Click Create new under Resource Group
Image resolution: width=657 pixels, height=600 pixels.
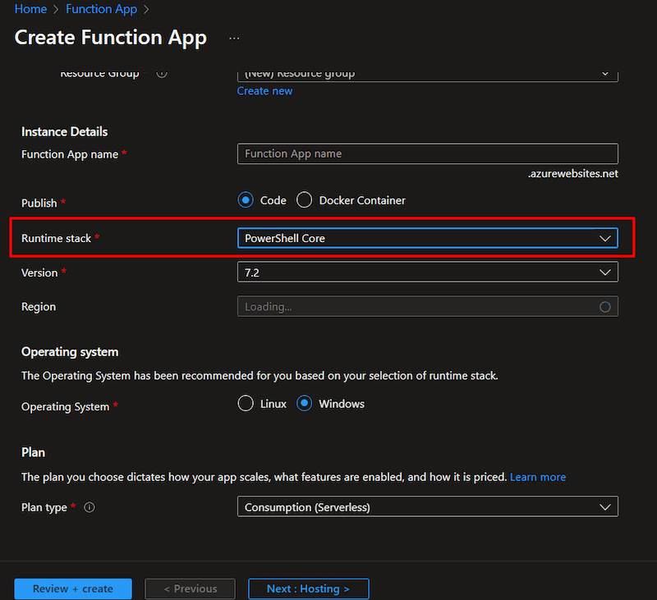[x=264, y=90]
